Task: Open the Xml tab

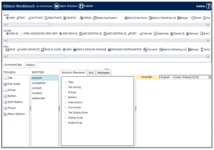Action: pyautogui.click(x=91, y=72)
